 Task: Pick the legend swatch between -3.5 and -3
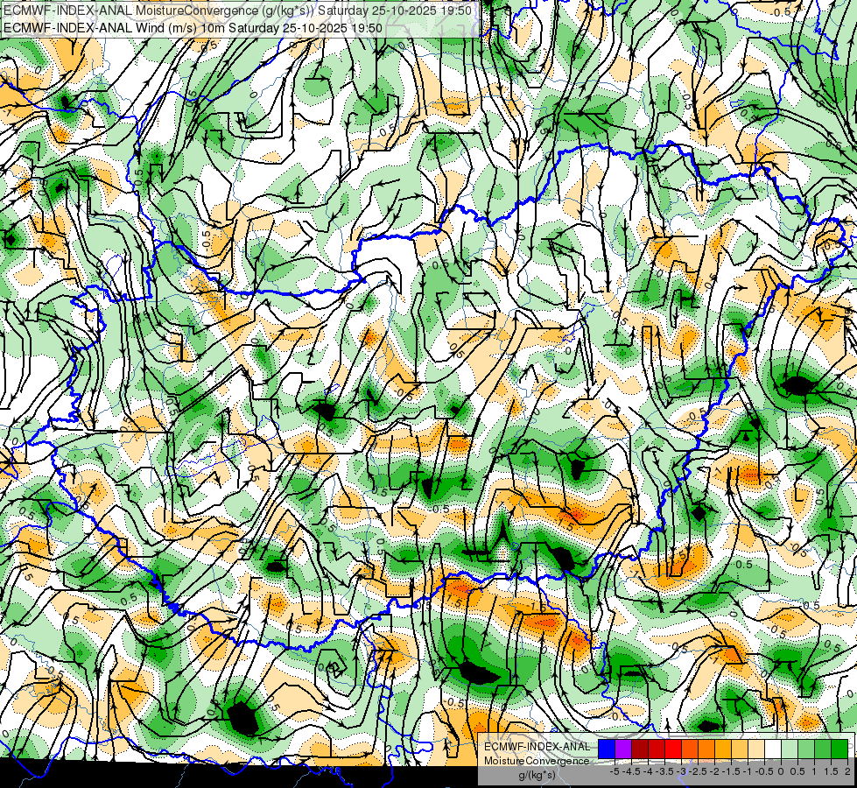point(673,749)
